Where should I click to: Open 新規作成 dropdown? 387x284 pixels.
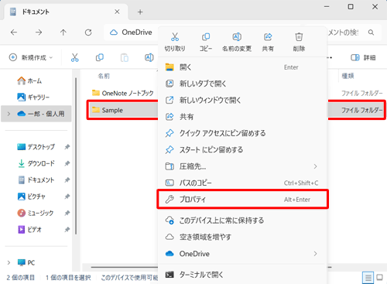click(31, 57)
